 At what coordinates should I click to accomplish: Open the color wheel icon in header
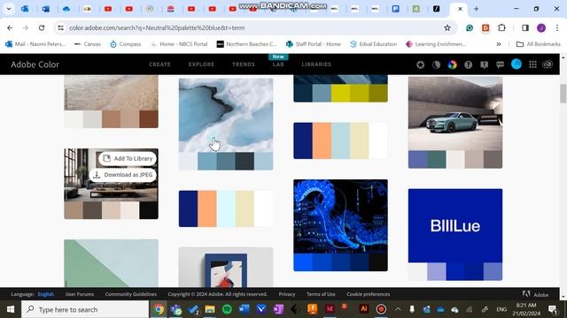click(x=453, y=64)
